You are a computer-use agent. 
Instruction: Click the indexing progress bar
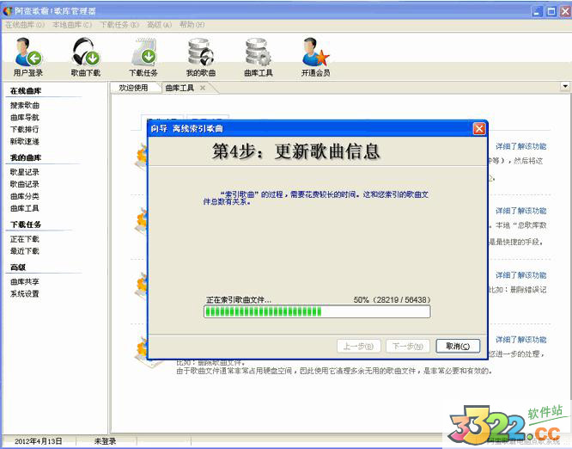tap(317, 311)
